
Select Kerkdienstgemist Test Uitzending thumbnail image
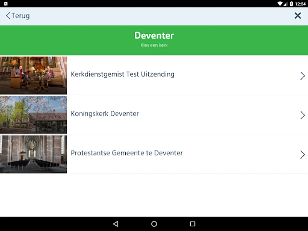click(x=33, y=75)
